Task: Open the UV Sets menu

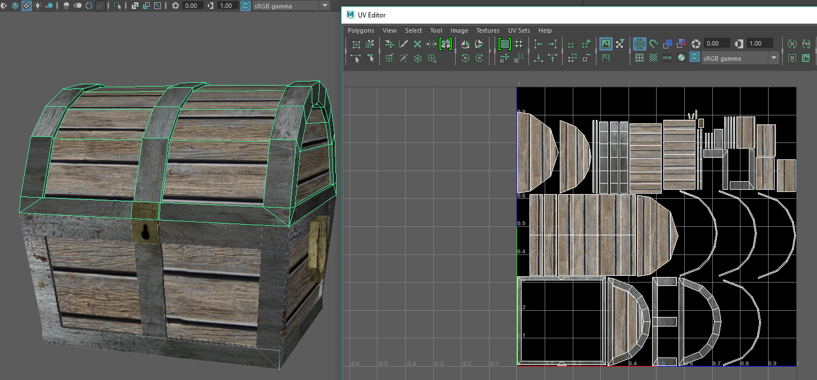Action: click(519, 30)
